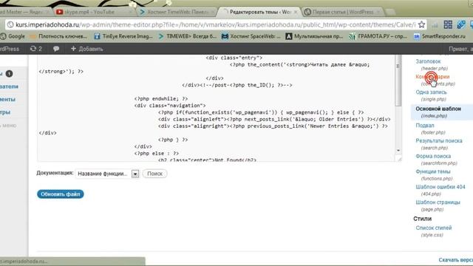Switch to Первая статья WordPress tab

click(x=343, y=12)
